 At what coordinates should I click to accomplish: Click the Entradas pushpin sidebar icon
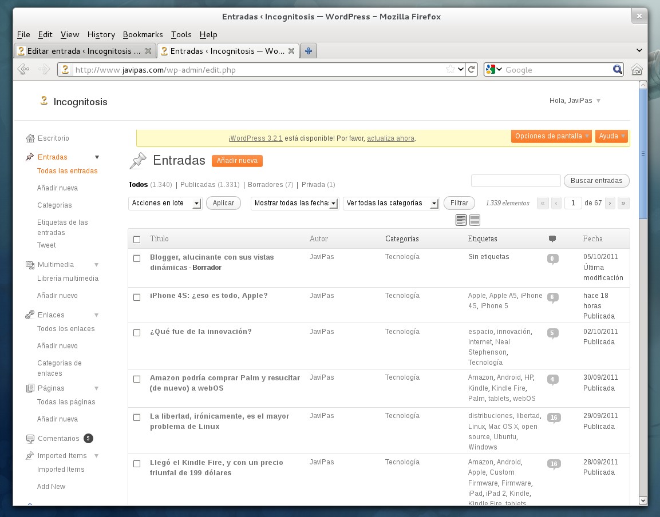29,157
